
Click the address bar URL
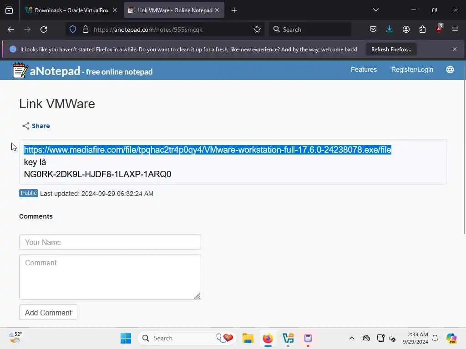(x=148, y=30)
